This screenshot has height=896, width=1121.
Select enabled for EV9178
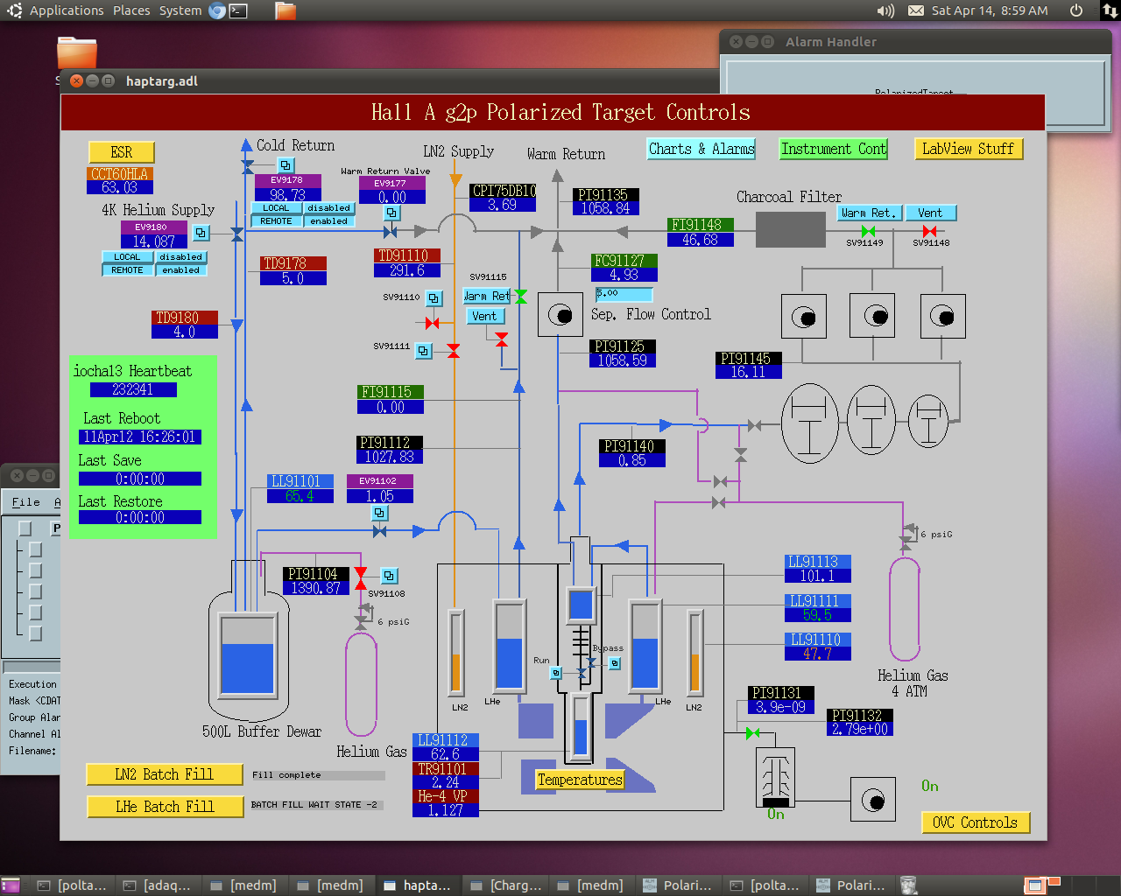328,221
